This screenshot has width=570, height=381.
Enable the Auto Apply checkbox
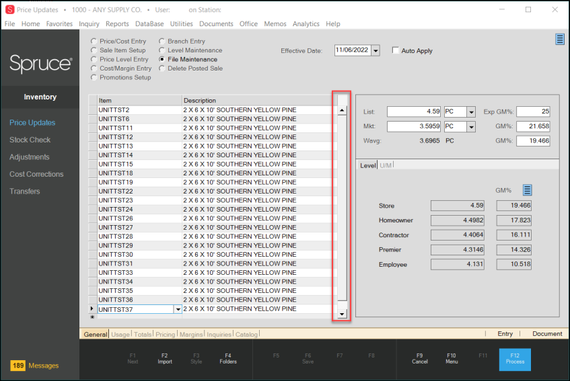coord(396,50)
